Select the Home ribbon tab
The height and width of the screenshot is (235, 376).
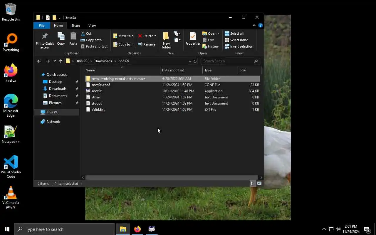point(58,26)
